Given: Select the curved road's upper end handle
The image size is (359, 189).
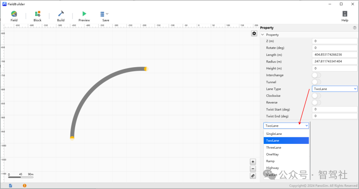Looking at the screenshot, I should [146, 68].
